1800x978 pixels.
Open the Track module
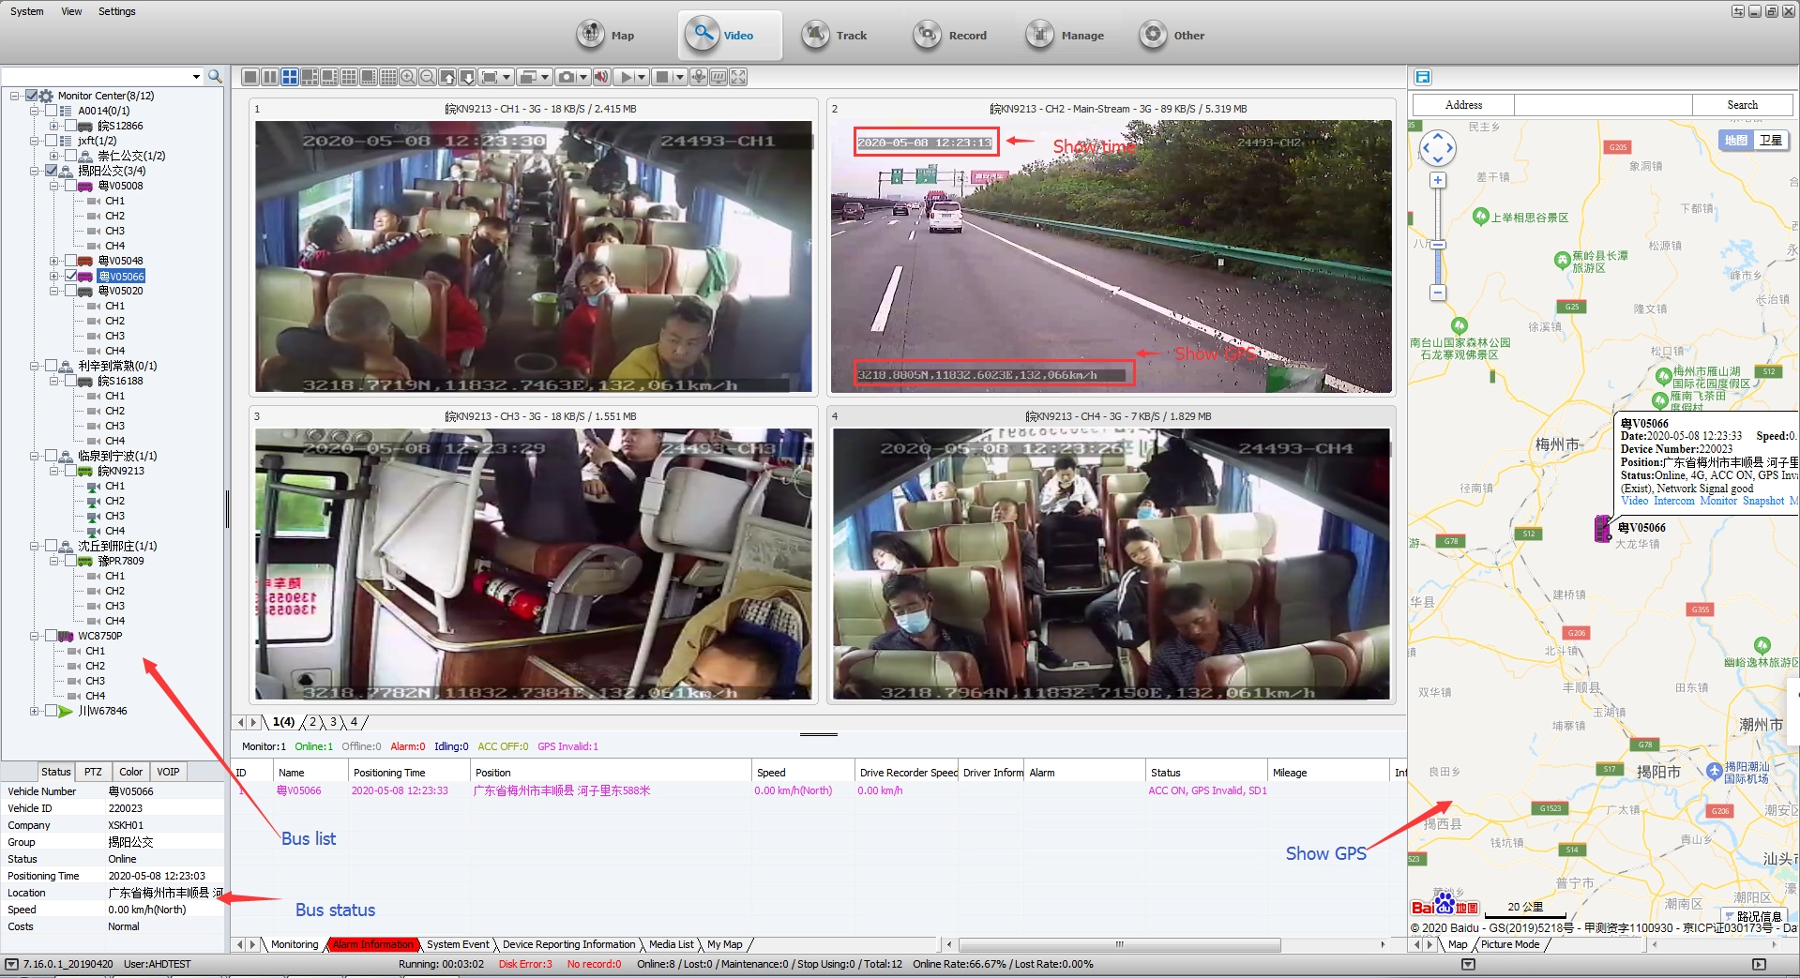[x=835, y=36]
